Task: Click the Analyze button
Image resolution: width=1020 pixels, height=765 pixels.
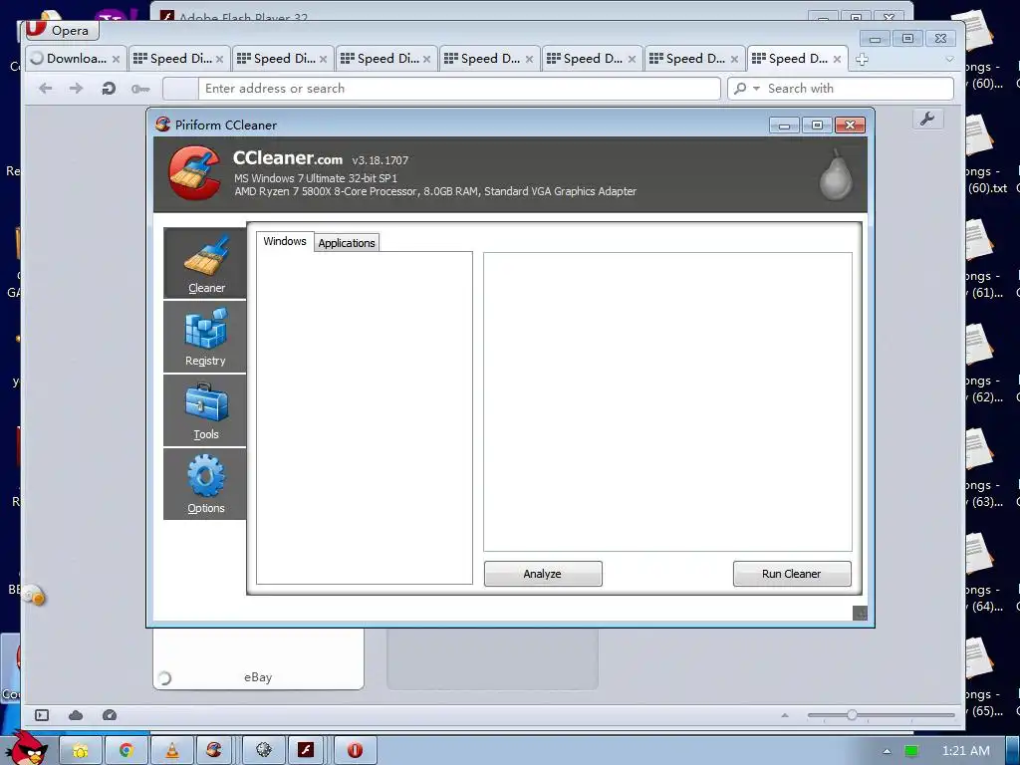Action: point(543,574)
